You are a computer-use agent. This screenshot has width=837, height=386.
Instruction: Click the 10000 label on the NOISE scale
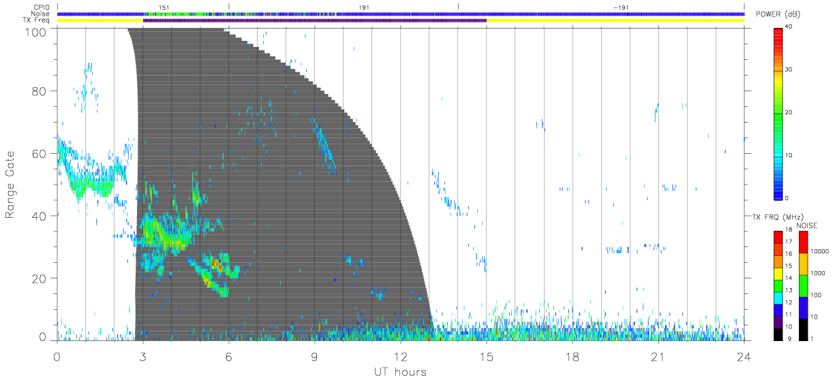(819, 251)
